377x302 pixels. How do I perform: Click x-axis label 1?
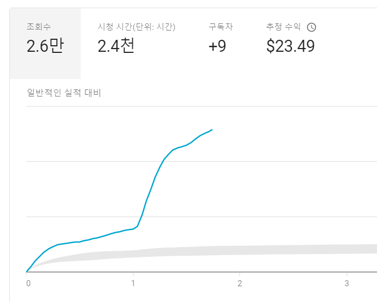133,283
